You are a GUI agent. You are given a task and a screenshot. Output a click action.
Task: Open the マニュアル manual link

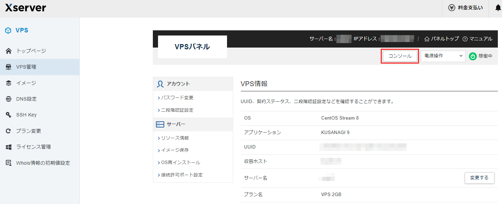(480, 39)
